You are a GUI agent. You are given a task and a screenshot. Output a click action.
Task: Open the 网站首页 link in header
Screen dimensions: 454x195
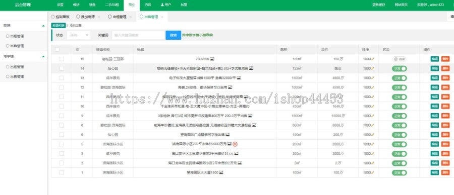401,5
